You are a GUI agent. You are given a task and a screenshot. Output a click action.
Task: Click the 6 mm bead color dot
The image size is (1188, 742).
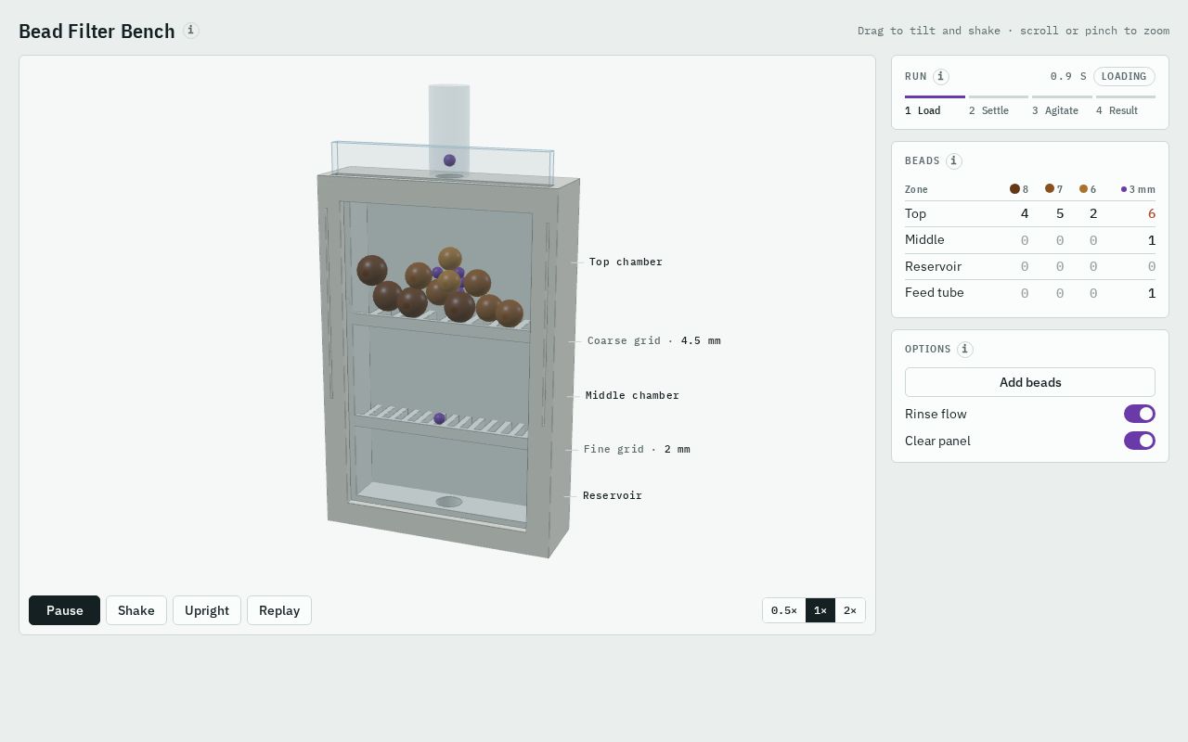point(1083,189)
